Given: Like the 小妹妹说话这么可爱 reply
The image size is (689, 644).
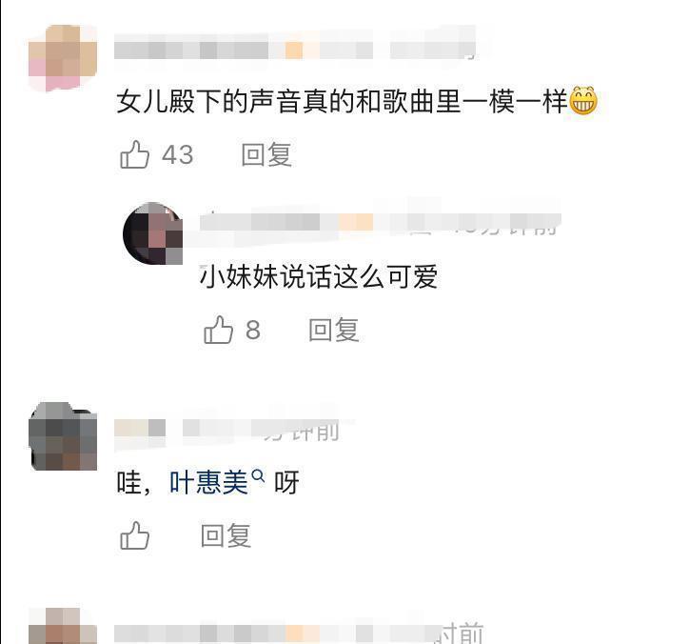Looking at the screenshot, I should click(x=218, y=330).
